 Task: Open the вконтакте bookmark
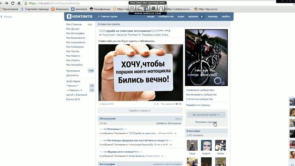[79, 9]
